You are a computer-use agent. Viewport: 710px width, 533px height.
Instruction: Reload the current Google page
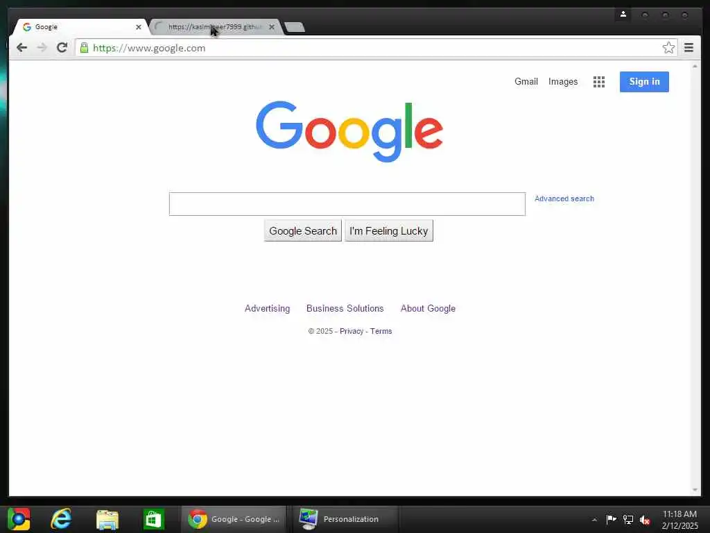[62, 48]
